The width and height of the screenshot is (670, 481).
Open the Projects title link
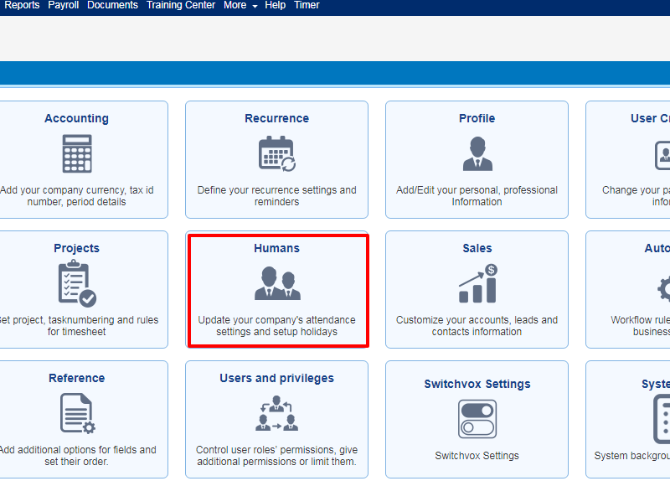[x=76, y=248]
